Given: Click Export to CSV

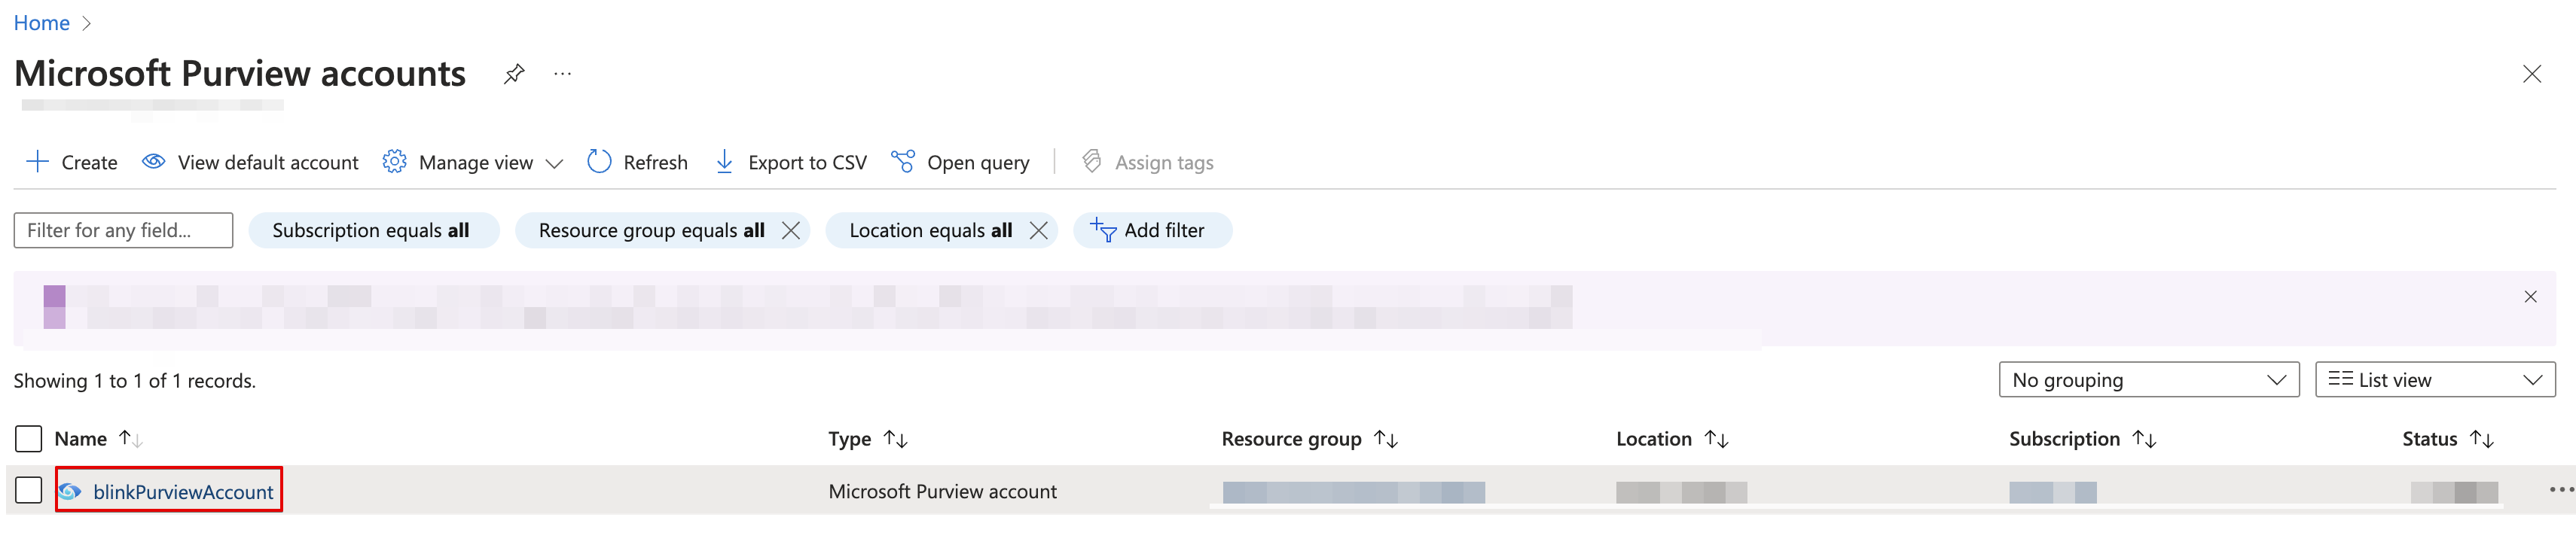Looking at the screenshot, I should [x=790, y=162].
